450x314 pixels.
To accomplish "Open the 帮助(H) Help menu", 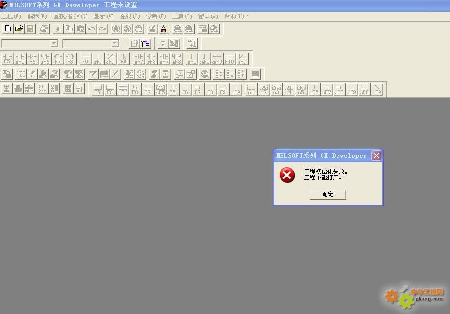I will (234, 16).
